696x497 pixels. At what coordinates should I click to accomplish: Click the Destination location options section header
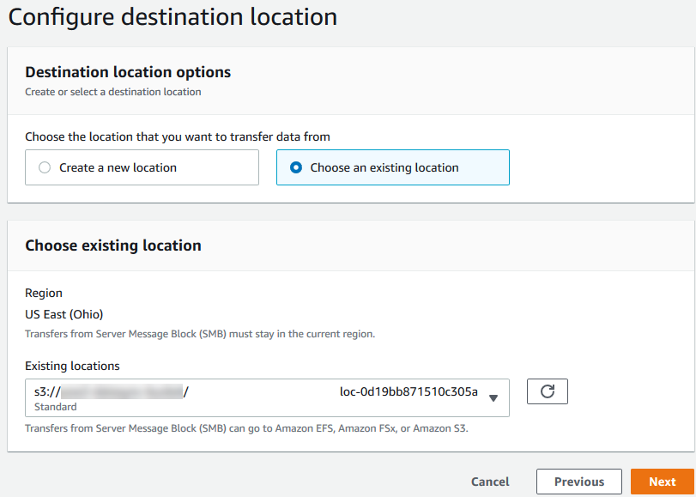tap(127, 72)
